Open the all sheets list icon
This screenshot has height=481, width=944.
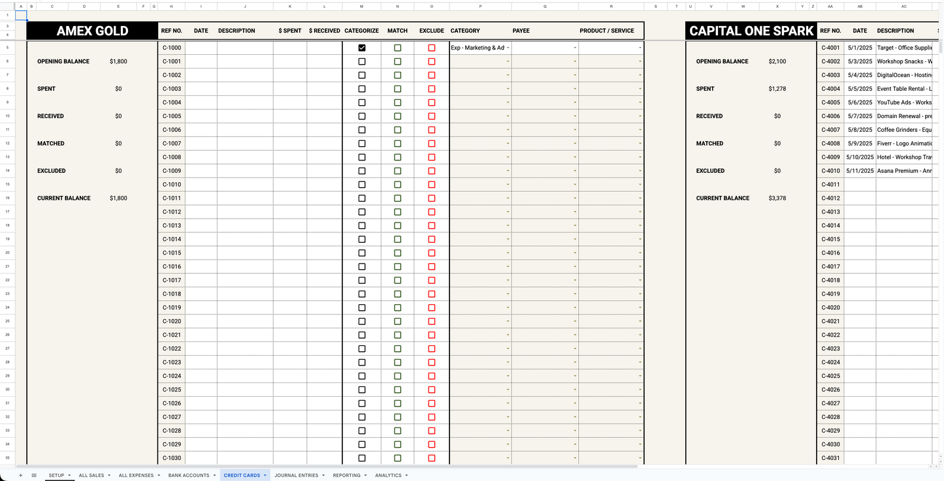pos(34,475)
